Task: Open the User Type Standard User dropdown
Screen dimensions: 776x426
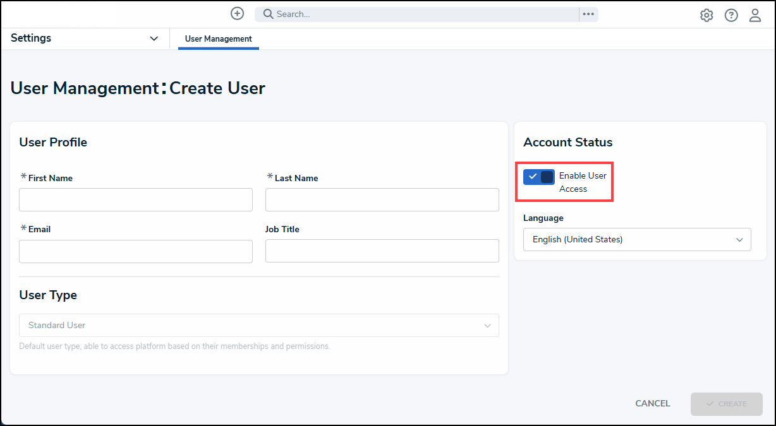Action: [259, 326]
